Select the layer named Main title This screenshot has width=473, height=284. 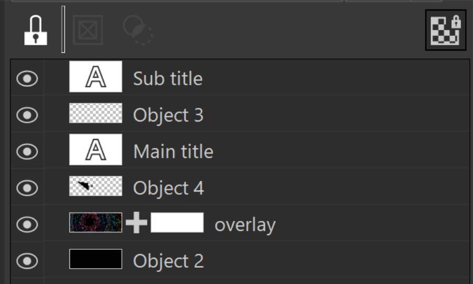coord(173,151)
